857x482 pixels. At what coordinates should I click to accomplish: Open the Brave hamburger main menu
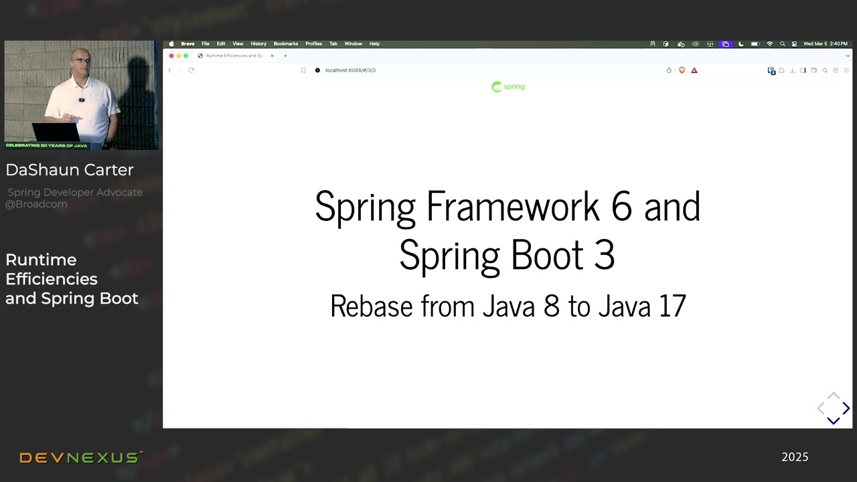[x=846, y=70]
